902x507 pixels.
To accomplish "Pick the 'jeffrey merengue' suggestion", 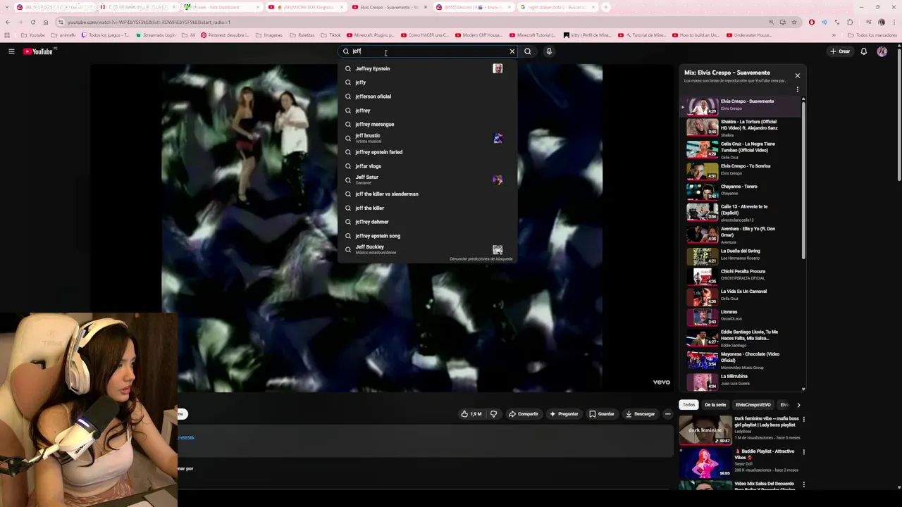I will coord(427,124).
